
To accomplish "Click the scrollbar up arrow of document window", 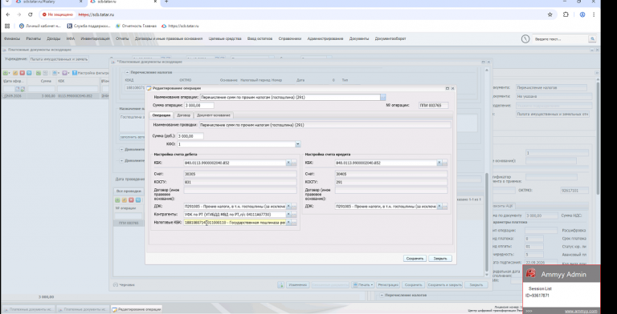I will click(x=487, y=70).
